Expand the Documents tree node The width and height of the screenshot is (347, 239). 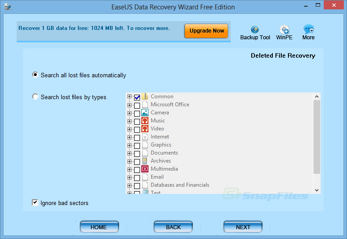click(130, 153)
